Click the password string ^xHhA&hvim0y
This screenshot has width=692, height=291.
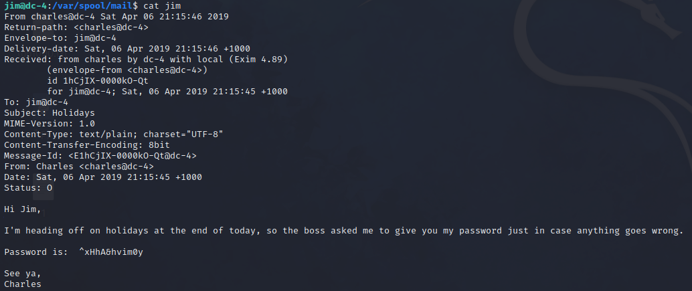pos(111,252)
